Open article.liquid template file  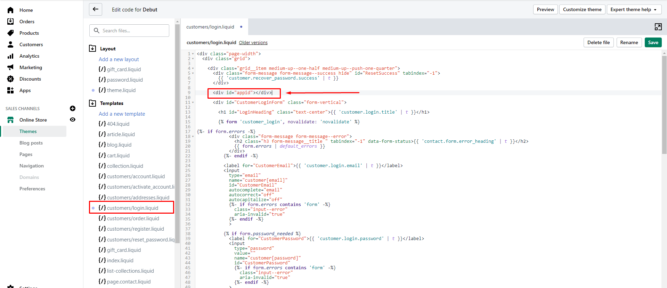[x=117, y=134]
